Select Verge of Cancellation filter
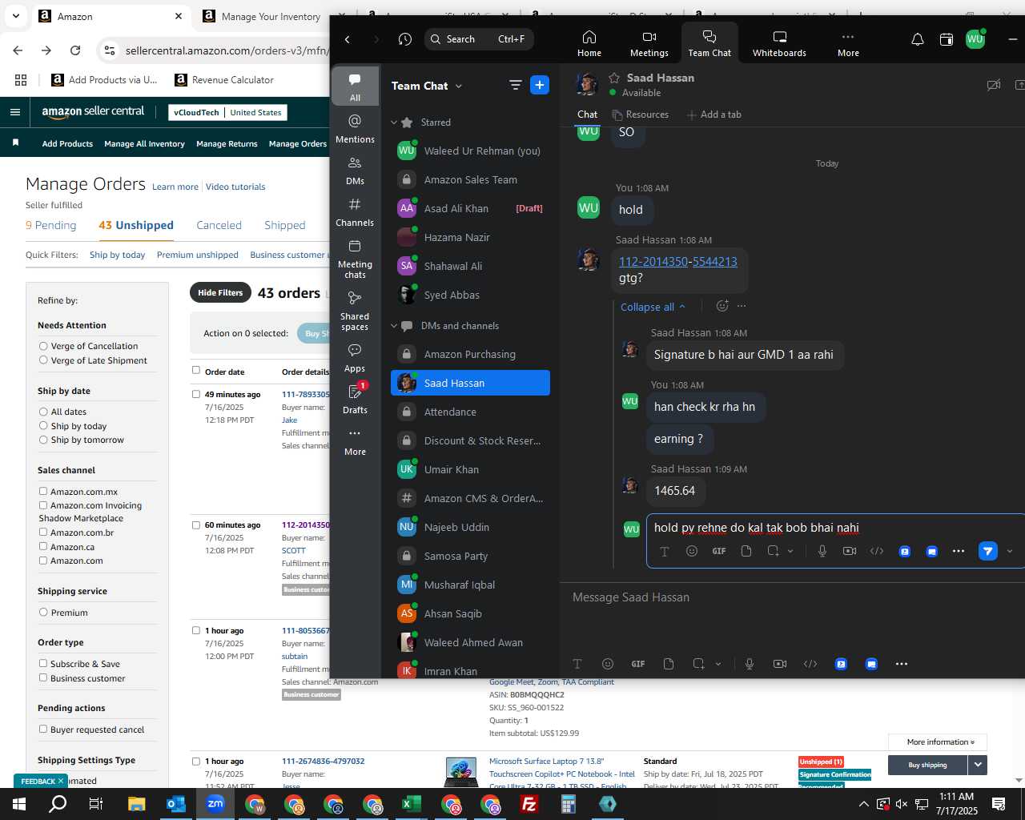 43,346
